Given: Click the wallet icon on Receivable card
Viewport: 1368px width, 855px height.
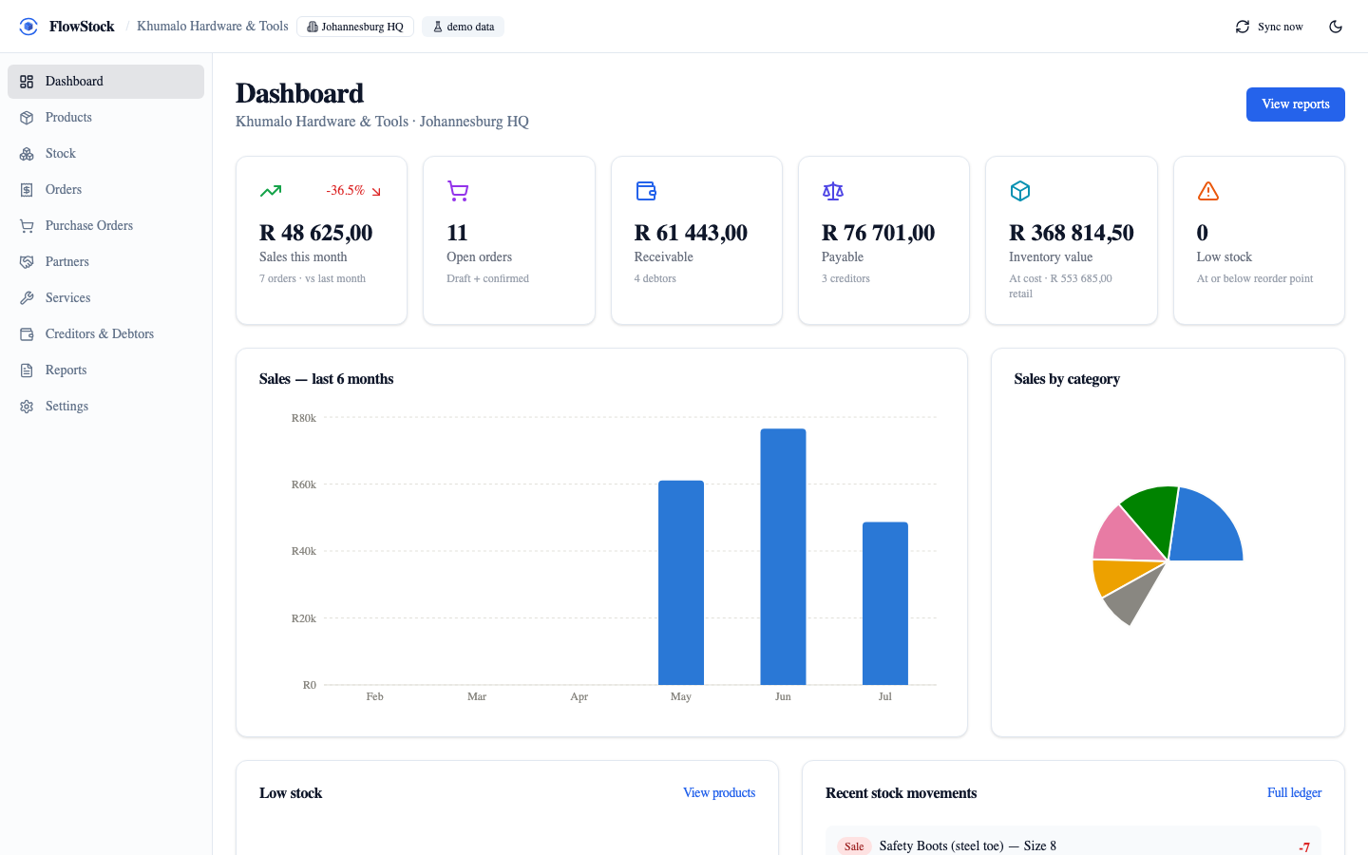Looking at the screenshot, I should pos(646,191).
